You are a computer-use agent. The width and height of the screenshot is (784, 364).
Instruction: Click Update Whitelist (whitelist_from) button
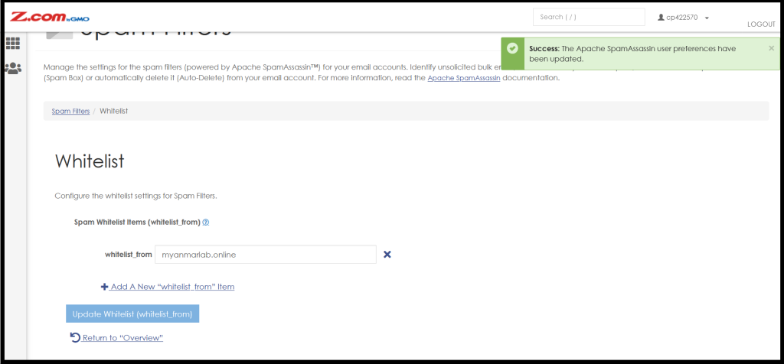click(x=132, y=314)
